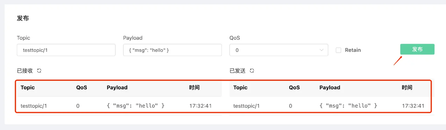Click Topic column header in received table

tap(28, 87)
